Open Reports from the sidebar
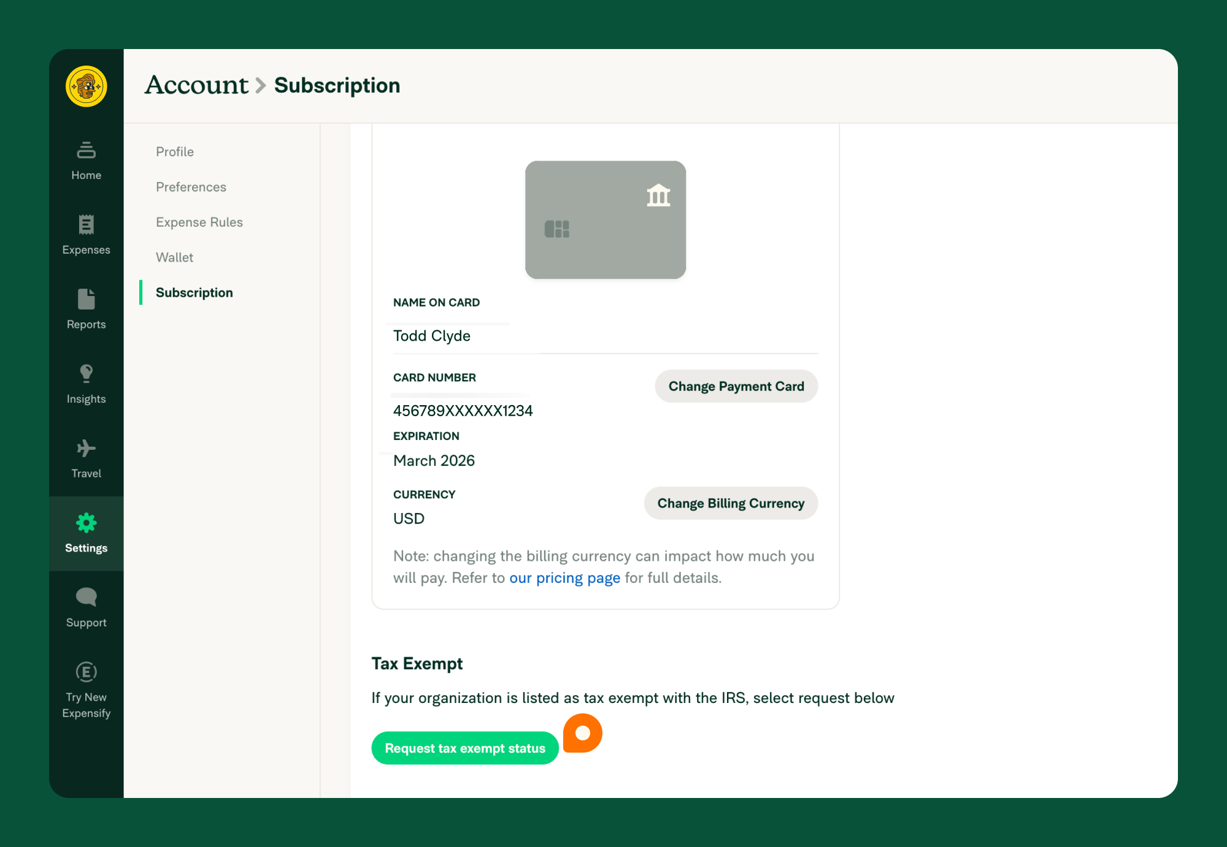The width and height of the screenshot is (1227, 847). [86, 308]
